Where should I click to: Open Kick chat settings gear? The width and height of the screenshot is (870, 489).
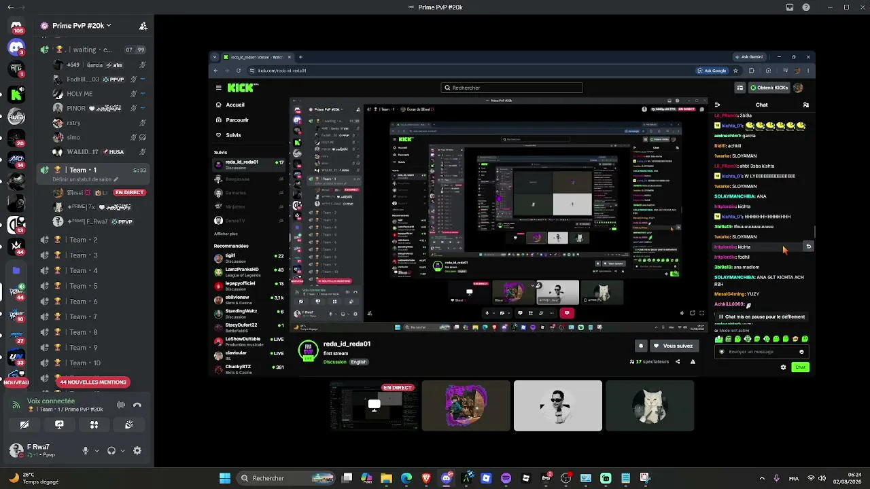783,367
